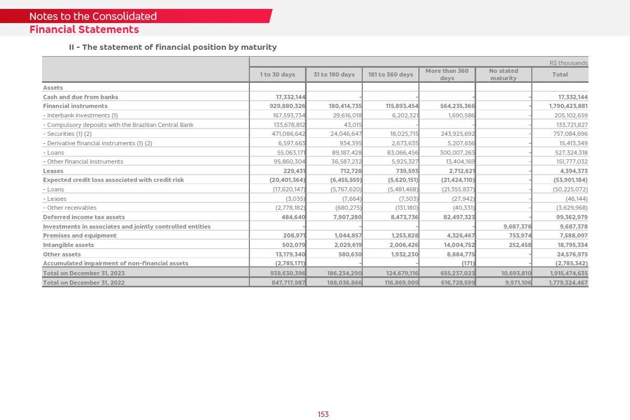
Task: Click the "Deferred income tax assets" row label
Action: point(84,217)
